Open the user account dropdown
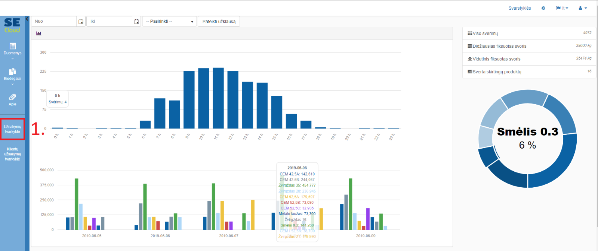Viewport: 598px width, 251px height. click(583, 8)
